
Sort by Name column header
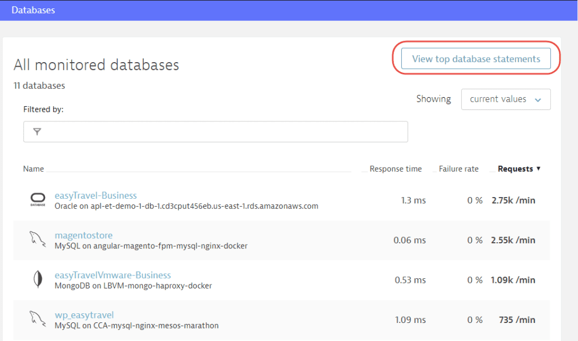click(x=33, y=169)
